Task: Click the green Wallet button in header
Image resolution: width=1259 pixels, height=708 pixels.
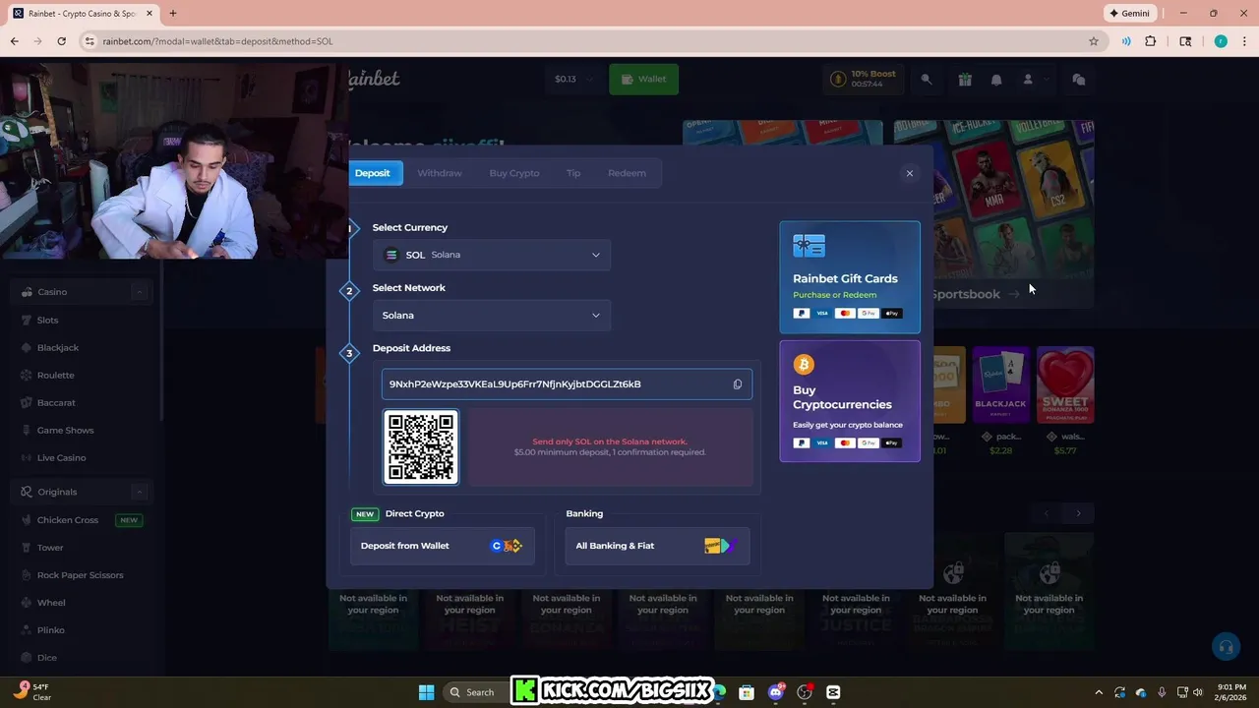Action: click(643, 79)
